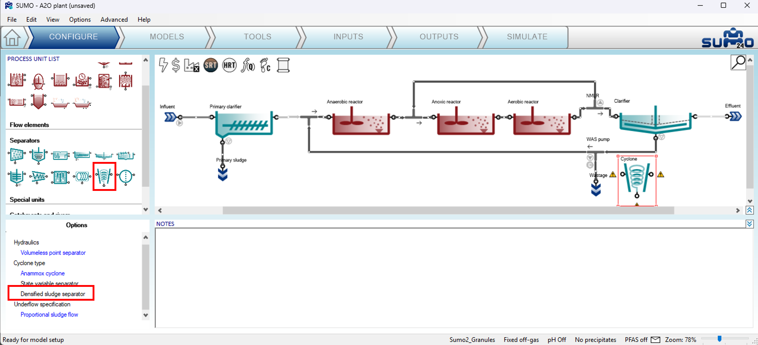
Task: Choose Anammox cyclone type
Action: (x=43, y=273)
